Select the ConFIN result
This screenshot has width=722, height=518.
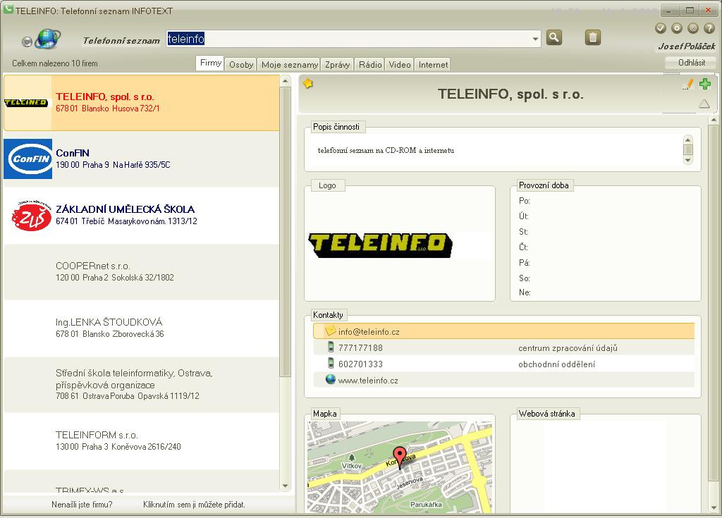click(x=141, y=159)
